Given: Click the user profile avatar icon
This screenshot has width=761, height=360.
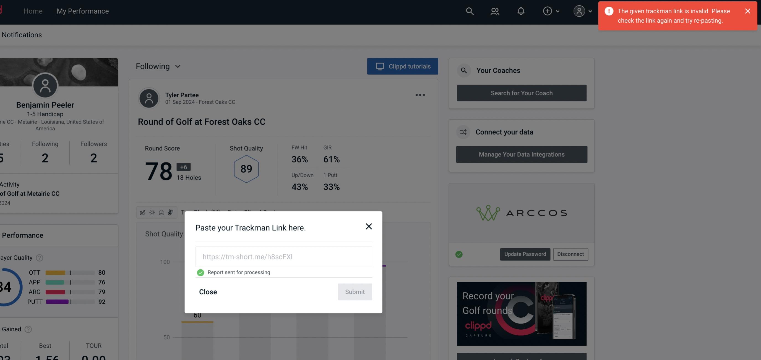Looking at the screenshot, I should pyautogui.click(x=579, y=11).
